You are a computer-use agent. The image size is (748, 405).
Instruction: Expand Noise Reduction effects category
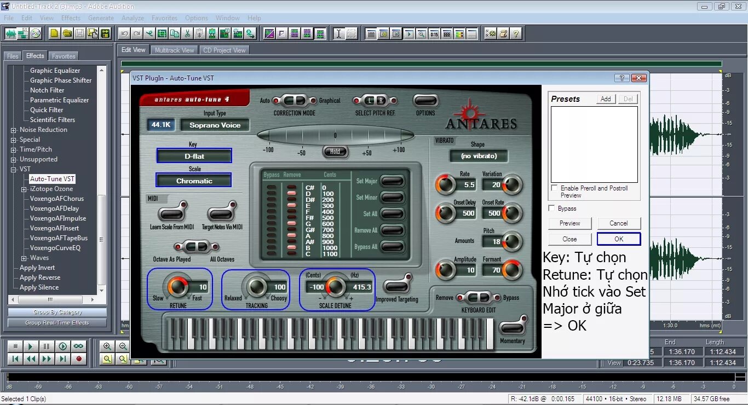(x=14, y=130)
